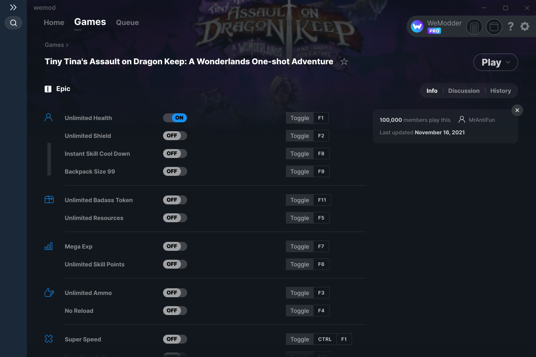Open the help question mark icon
The width and height of the screenshot is (536, 357).
point(511,27)
